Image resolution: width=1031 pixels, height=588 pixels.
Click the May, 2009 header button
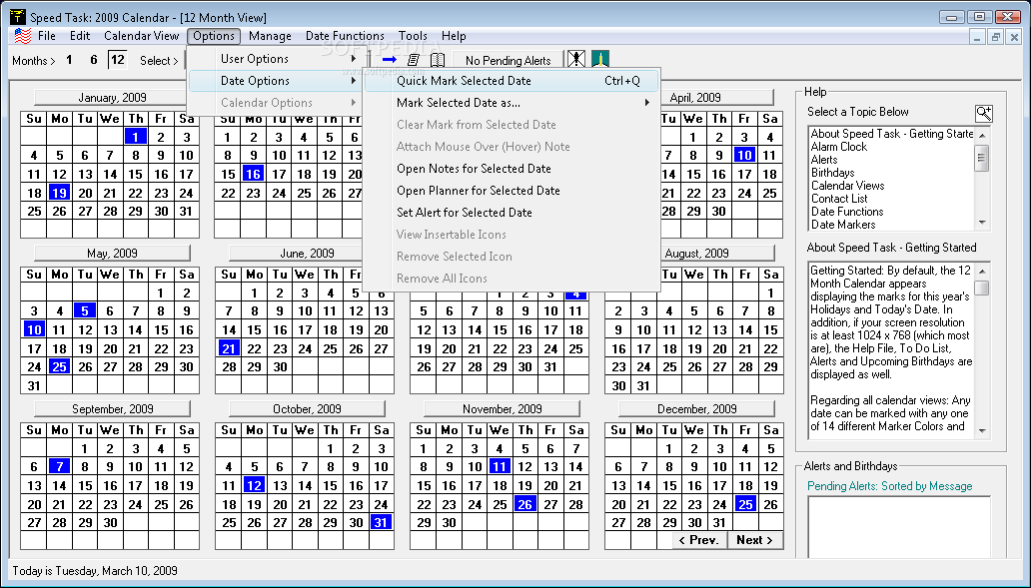(112, 253)
